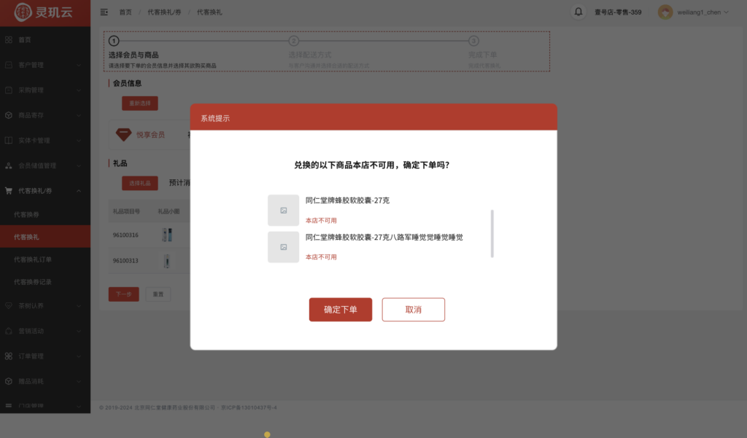Click the user avatar picture
This screenshot has width=747, height=438.
pos(665,12)
